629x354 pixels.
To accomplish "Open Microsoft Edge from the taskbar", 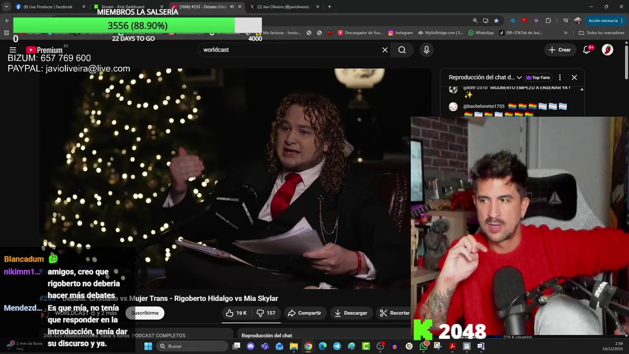I will pyautogui.click(x=322, y=346).
